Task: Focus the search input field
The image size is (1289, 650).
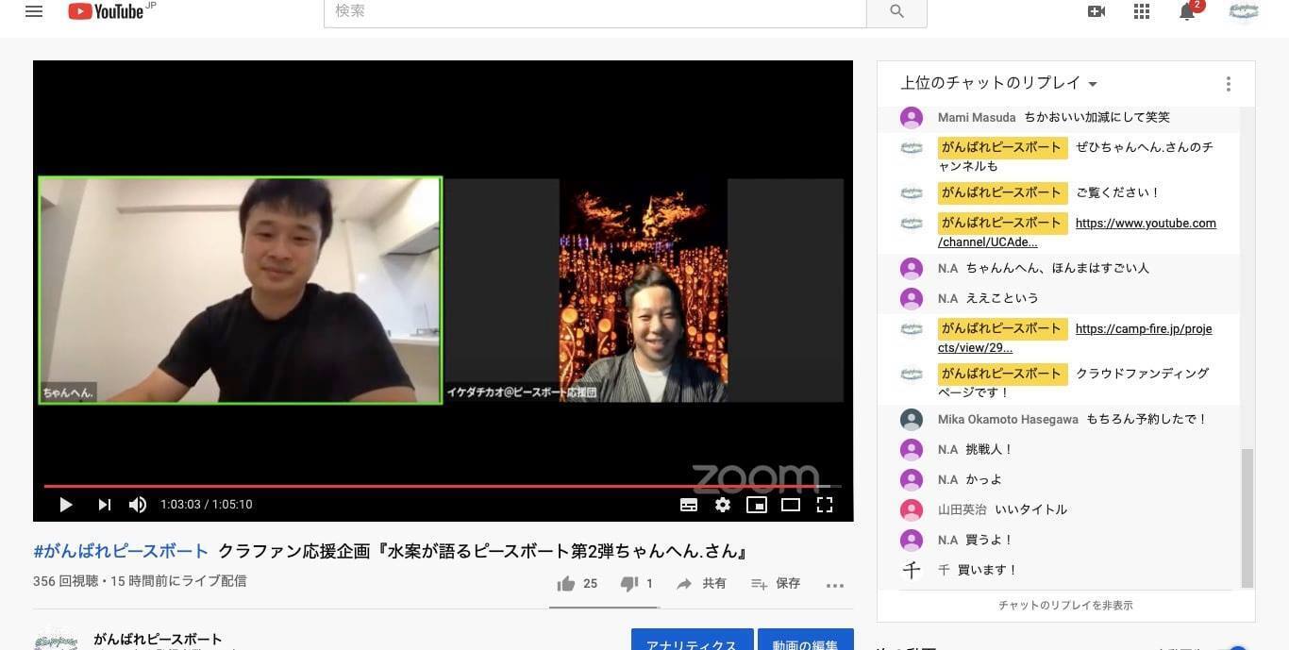Action: [x=594, y=12]
